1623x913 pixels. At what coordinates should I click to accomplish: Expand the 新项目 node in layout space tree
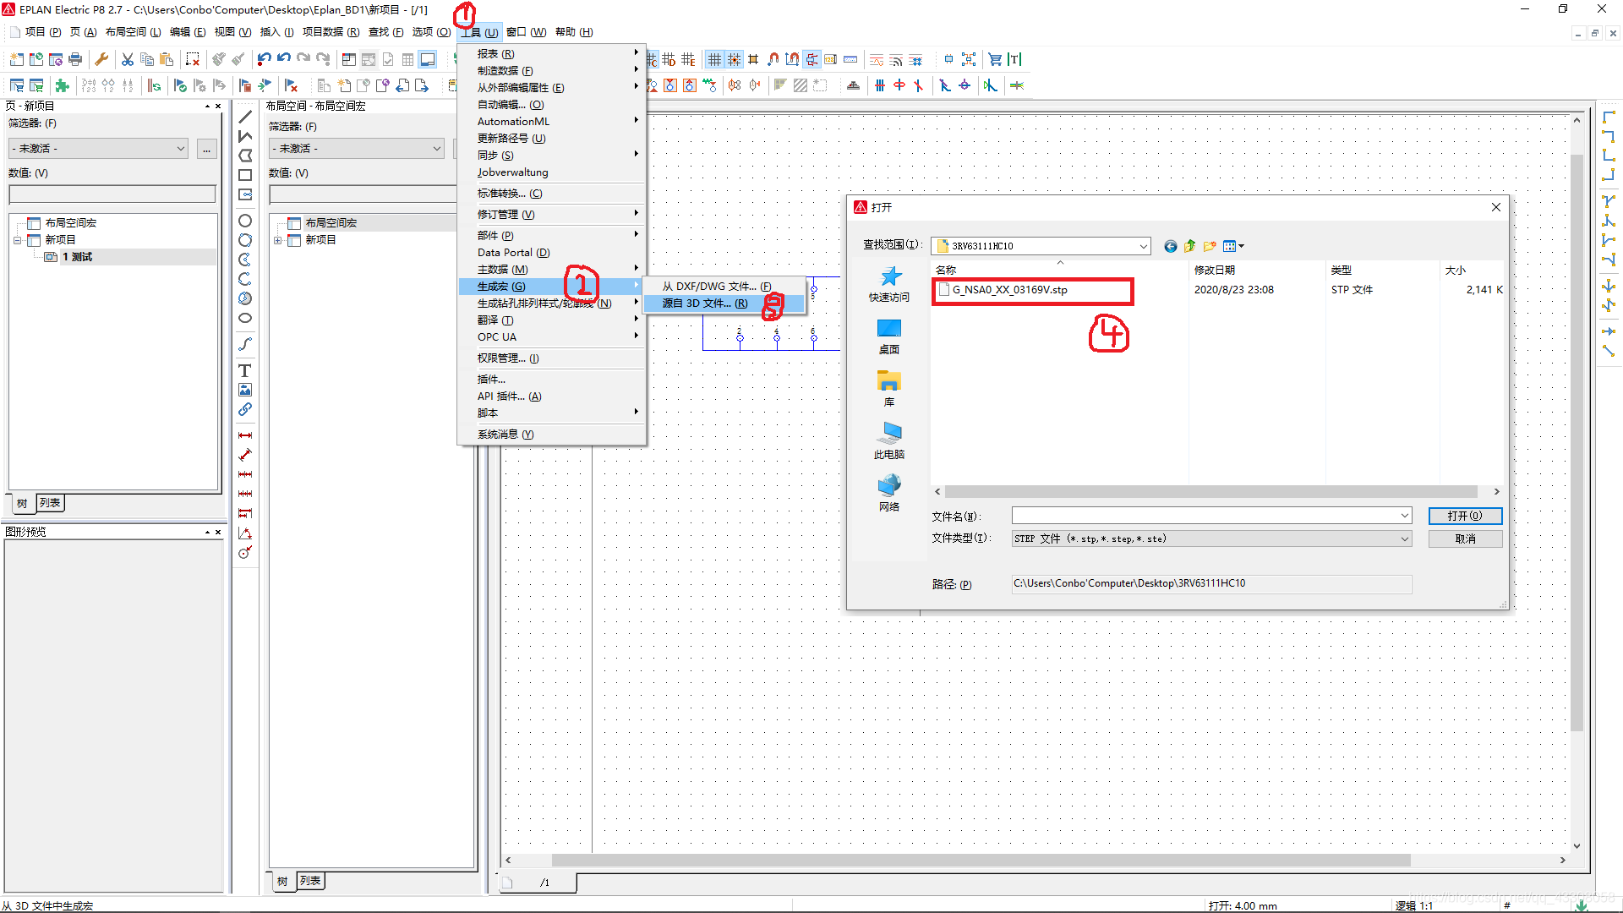[x=277, y=240]
